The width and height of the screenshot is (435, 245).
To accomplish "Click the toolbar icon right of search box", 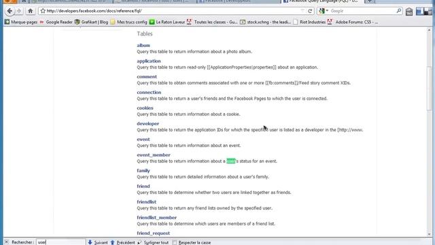I will (409, 12).
